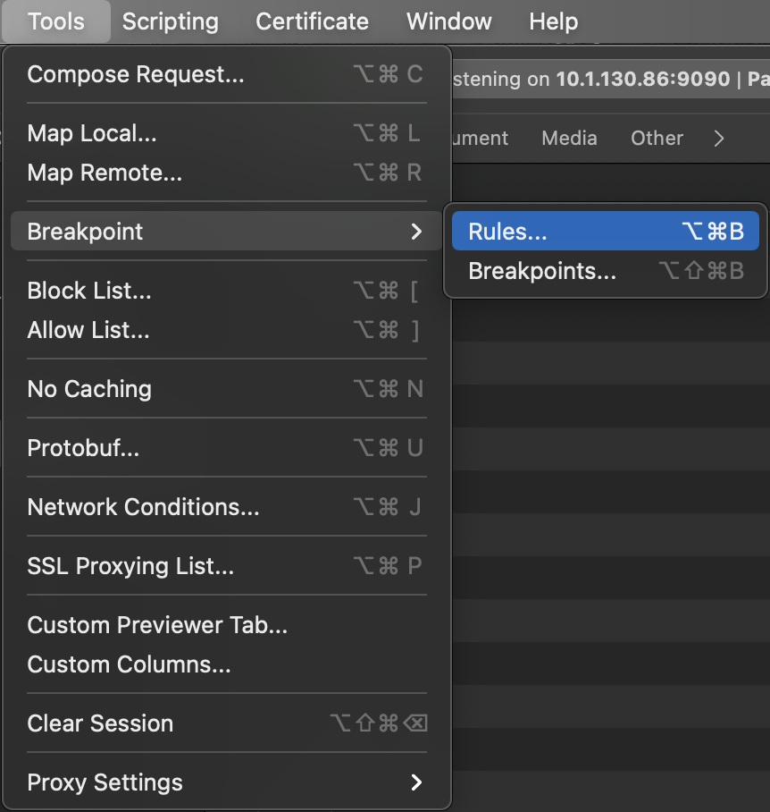Open SSL Proxying List
Viewport: 770px width, 812px height.
point(130,566)
